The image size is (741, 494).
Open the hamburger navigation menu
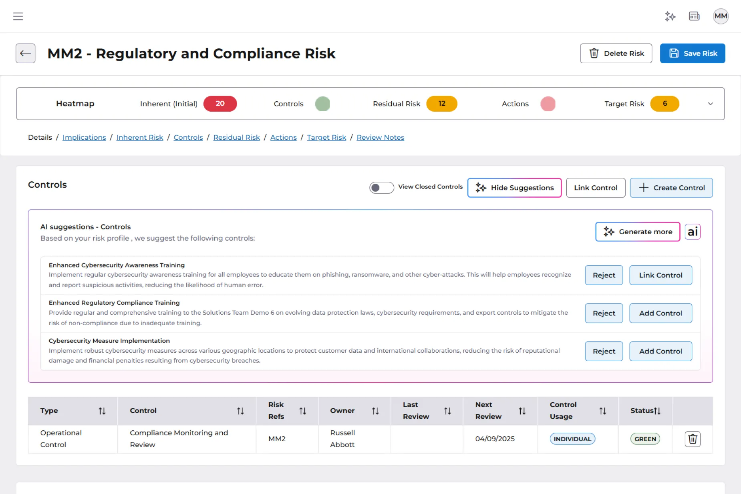[x=18, y=16]
